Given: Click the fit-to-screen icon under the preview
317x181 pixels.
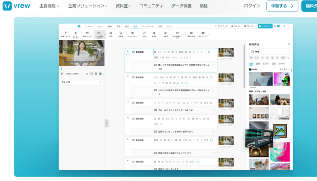Looking at the screenshot, I should [x=91, y=74].
